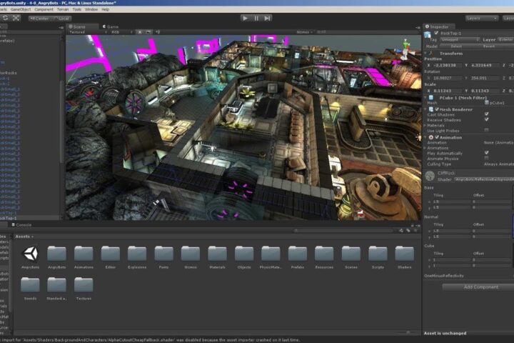This screenshot has height=343, width=514.
Task: Select the Textures folder icon
Action: point(84,284)
